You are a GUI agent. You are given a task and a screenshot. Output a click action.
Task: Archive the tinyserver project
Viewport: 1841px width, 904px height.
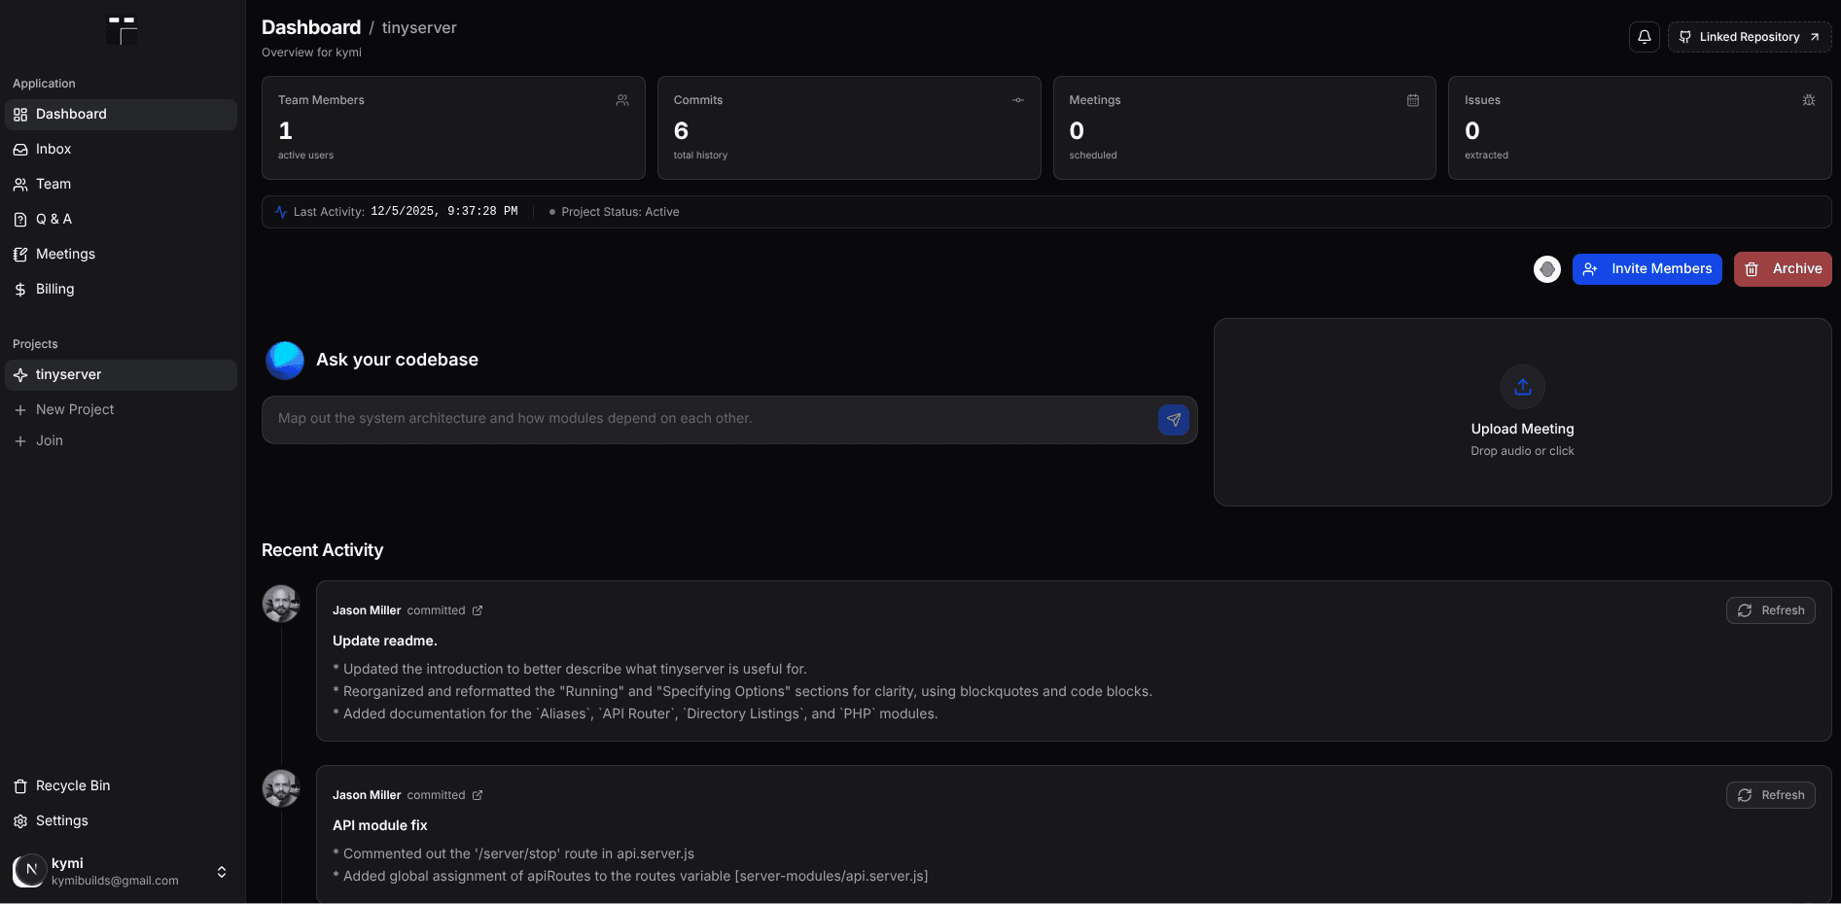1783,268
